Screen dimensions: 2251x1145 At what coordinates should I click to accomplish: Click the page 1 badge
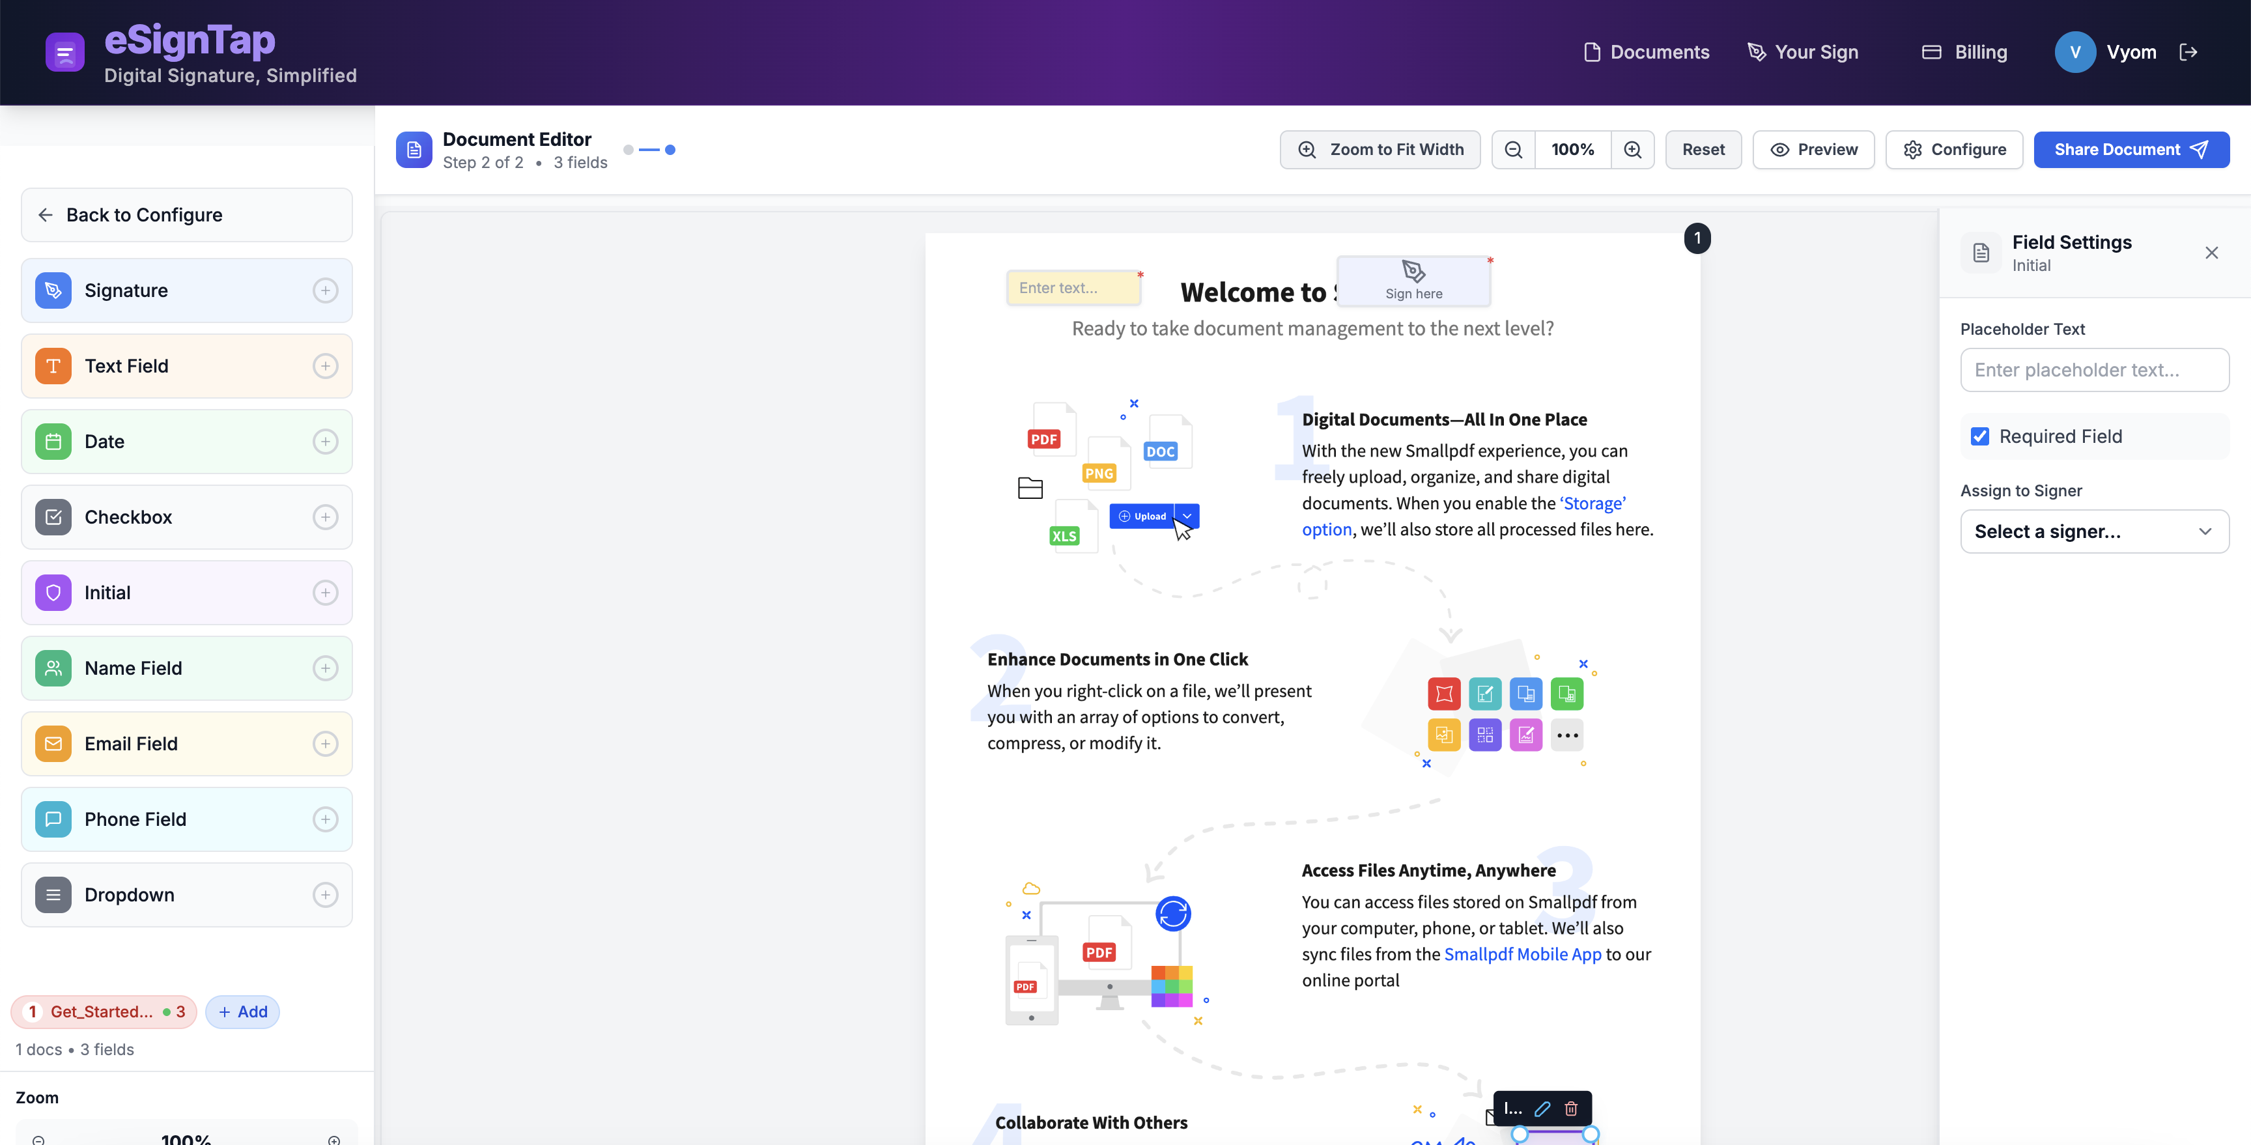pyautogui.click(x=1697, y=238)
